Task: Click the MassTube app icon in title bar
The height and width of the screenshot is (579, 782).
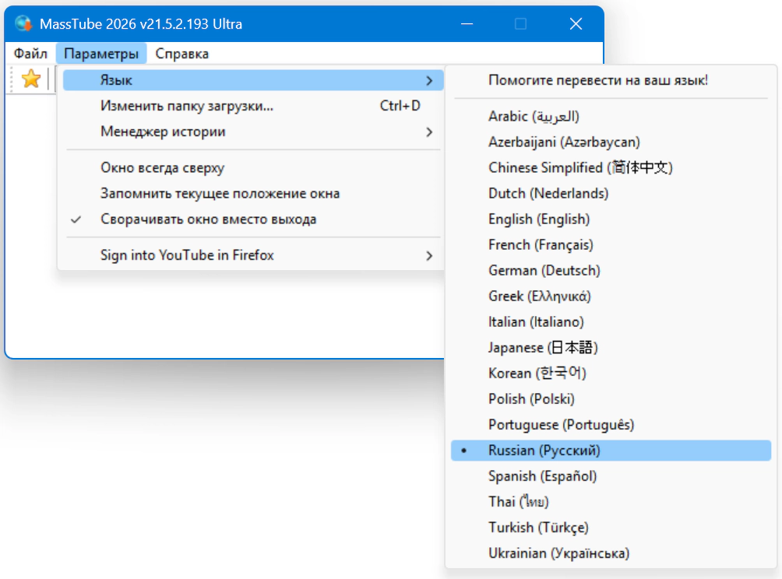Action: point(23,24)
